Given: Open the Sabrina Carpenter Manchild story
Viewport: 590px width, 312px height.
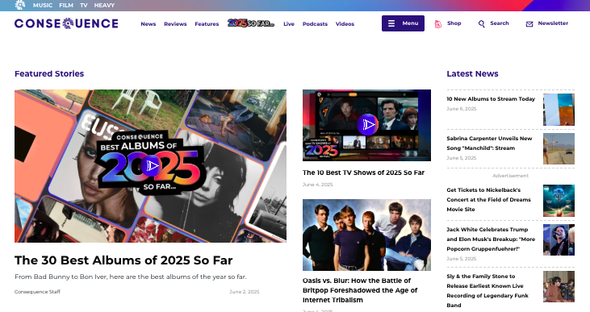Looking at the screenshot, I should coord(489,144).
